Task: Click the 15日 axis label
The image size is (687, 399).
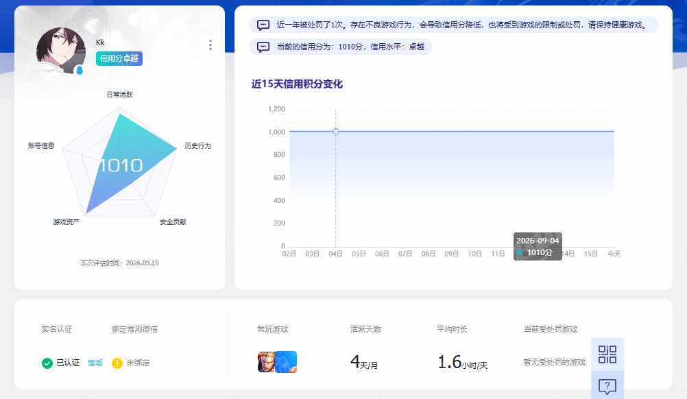Action: (591, 254)
